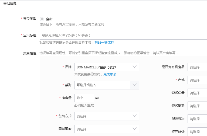Select the 全新 radio button
Viewport: 207px width, 136px height.
coord(42,19)
